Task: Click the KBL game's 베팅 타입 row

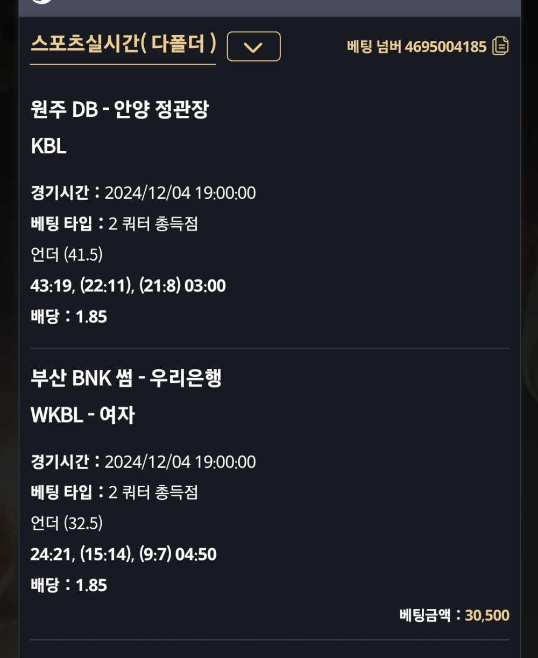Action: pos(115,223)
